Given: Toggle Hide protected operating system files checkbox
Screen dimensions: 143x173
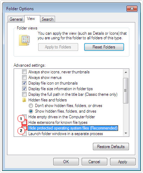Looking at the screenshot, I should point(25,128).
